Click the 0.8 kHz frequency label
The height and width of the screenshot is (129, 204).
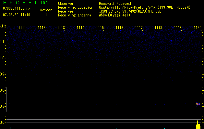(3, 90)
